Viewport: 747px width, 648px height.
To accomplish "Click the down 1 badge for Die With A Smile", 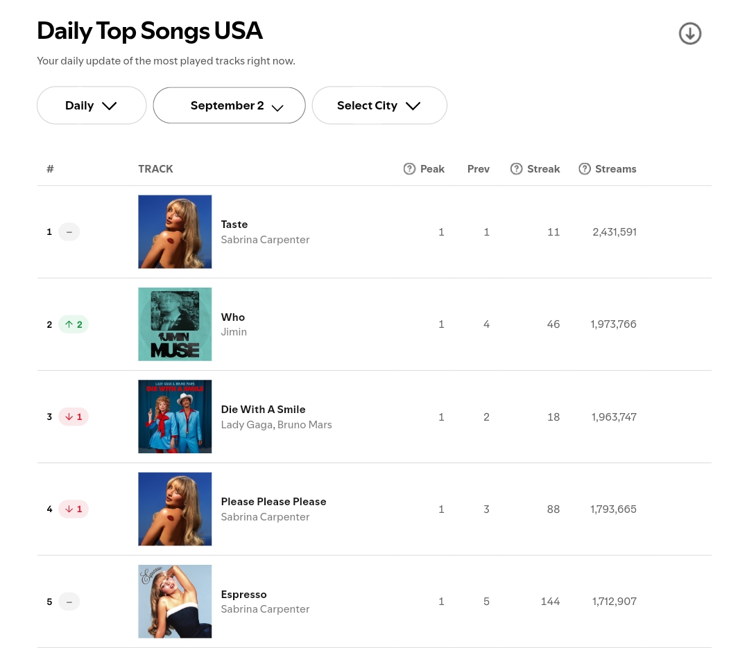I will [x=74, y=417].
